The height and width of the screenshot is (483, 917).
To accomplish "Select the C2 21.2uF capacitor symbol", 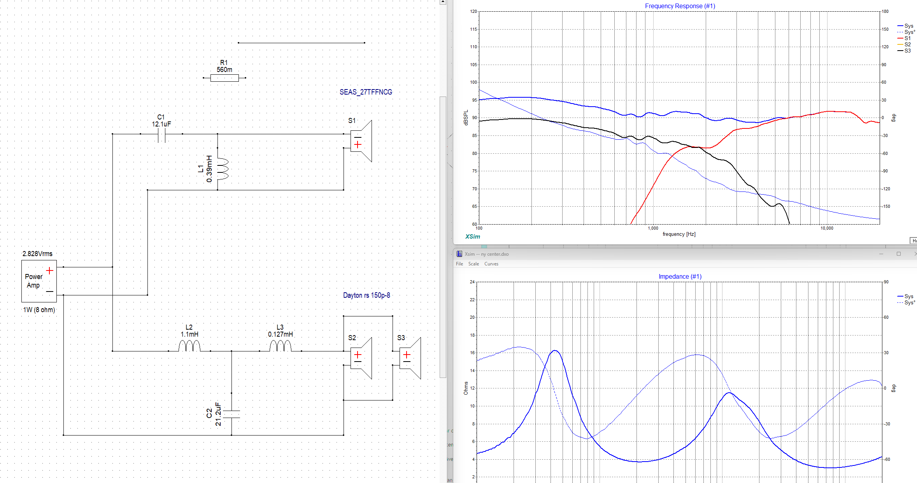I will point(232,414).
